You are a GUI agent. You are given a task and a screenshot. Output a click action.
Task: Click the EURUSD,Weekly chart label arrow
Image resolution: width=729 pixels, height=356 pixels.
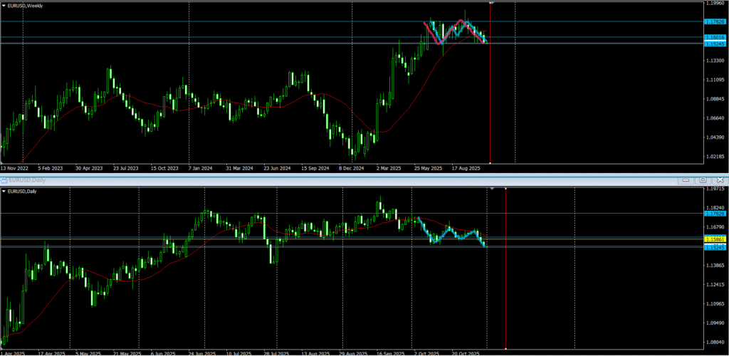pos(4,4)
